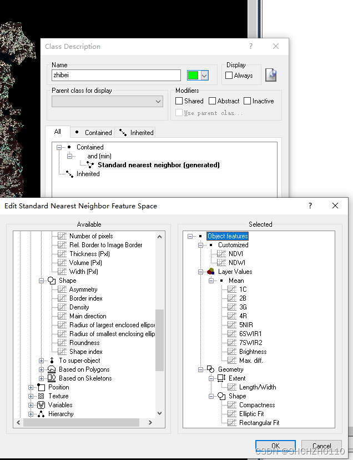
Task: Collapse the Geometry node in Selected tree
Action: click(200, 369)
